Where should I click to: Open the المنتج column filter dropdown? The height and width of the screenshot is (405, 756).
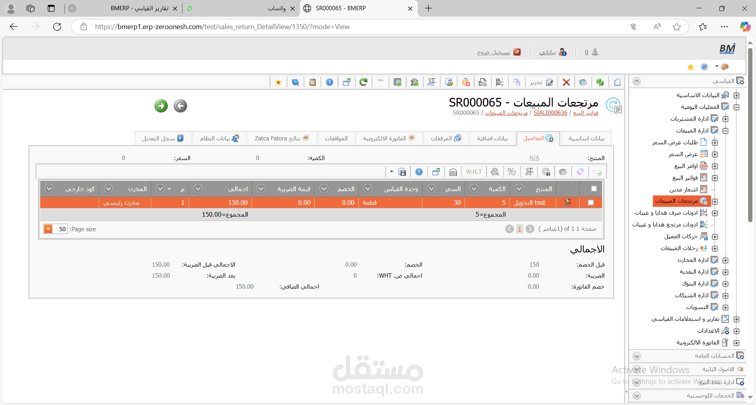(x=519, y=189)
